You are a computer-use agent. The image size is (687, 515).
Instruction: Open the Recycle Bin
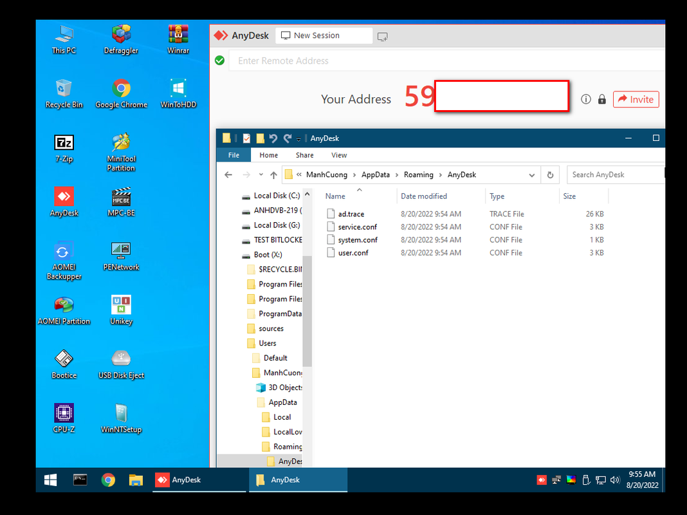pyautogui.click(x=64, y=94)
